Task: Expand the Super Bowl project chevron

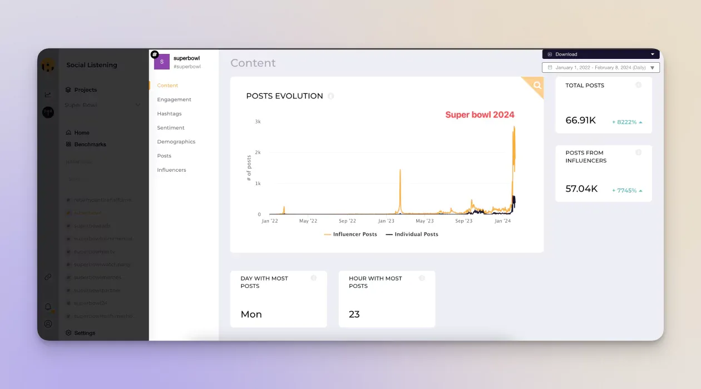Action: [138, 105]
